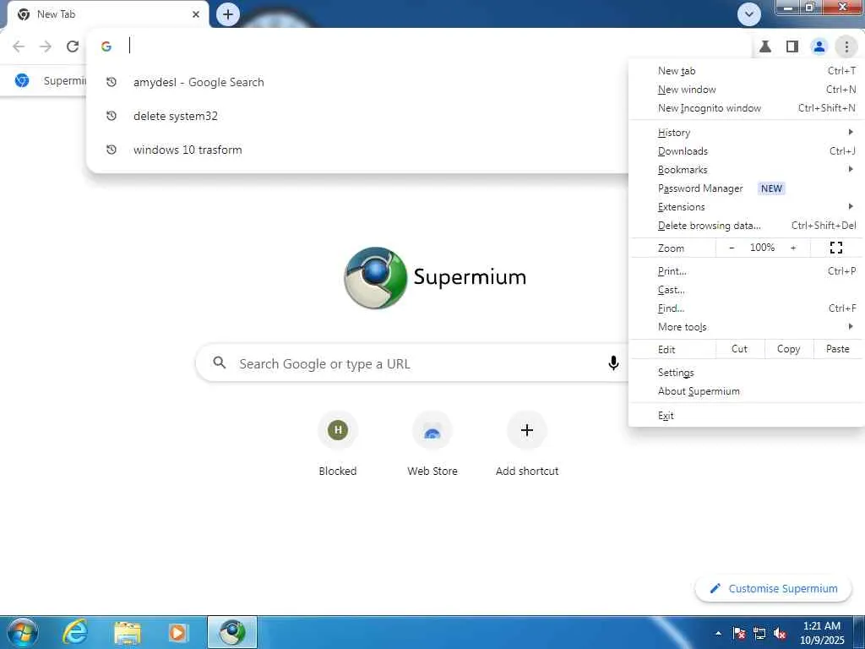Close the New Tab tab
Image resolution: width=865 pixels, height=649 pixels.
click(196, 14)
